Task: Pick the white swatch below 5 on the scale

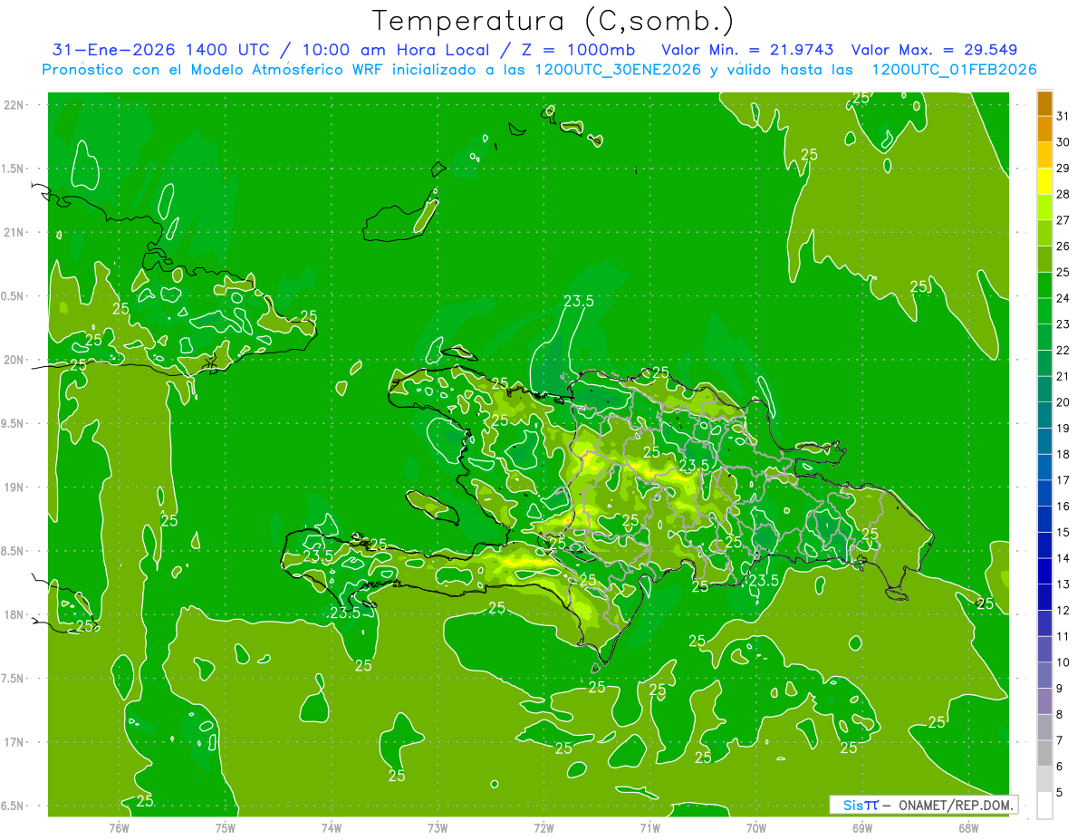Action: [x=1044, y=806]
